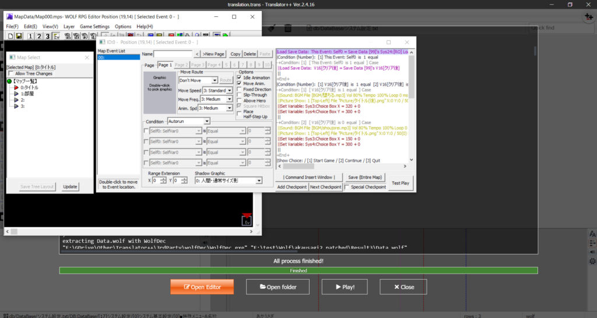597x318 pixels.
Task: Click the Ev event marker on the map
Action: [247, 220]
